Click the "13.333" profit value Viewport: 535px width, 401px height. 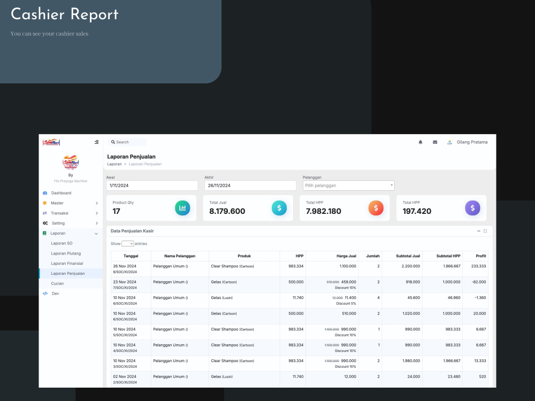pyautogui.click(x=480, y=361)
